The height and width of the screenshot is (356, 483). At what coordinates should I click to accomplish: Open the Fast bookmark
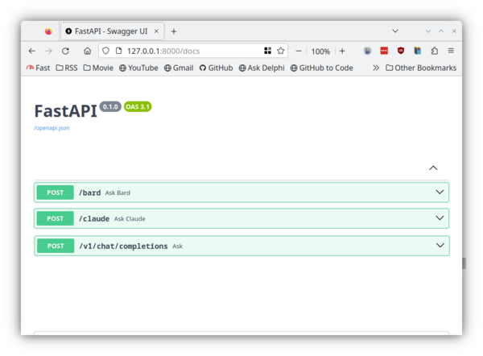38,68
